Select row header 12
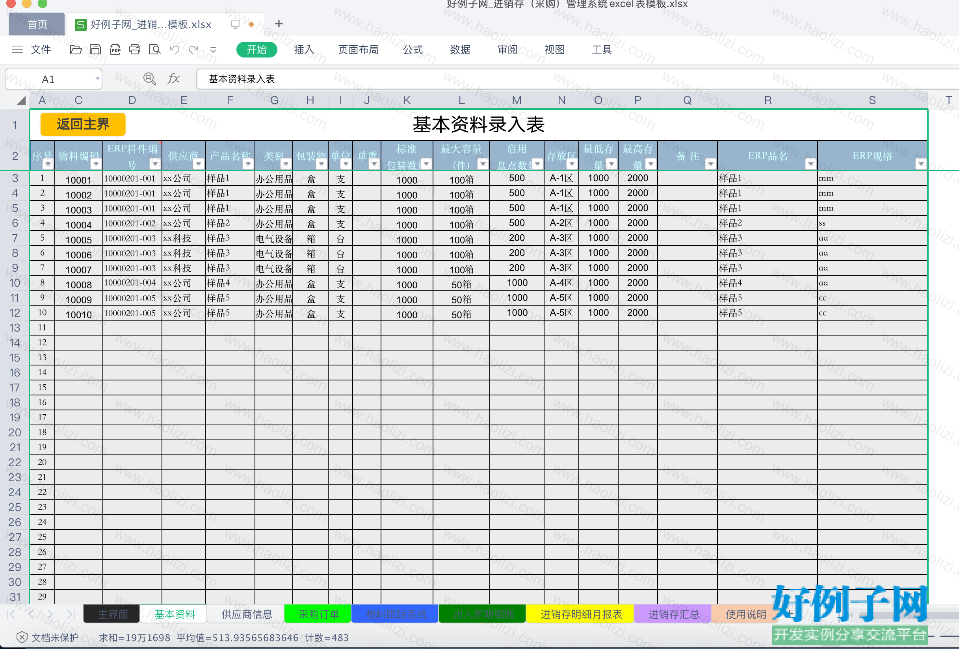This screenshot has height=649, width=959. 15,313
